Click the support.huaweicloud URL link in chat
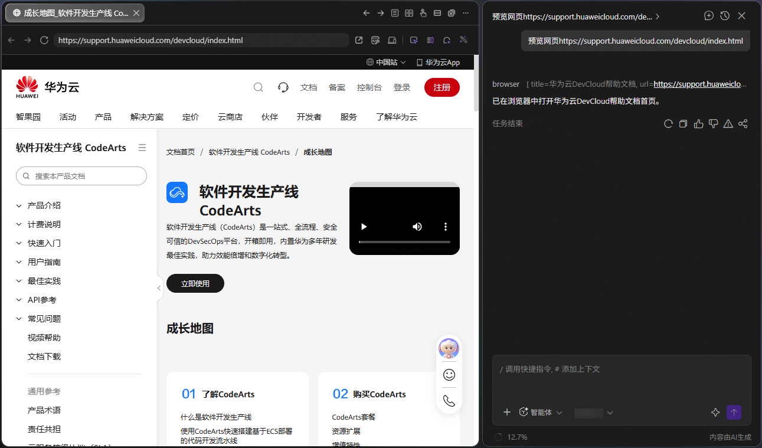 701,84
